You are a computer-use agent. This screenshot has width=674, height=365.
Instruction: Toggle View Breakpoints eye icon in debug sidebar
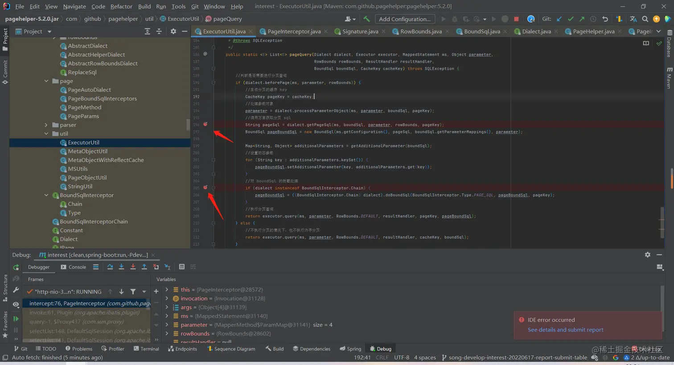[x=16, y=304]
